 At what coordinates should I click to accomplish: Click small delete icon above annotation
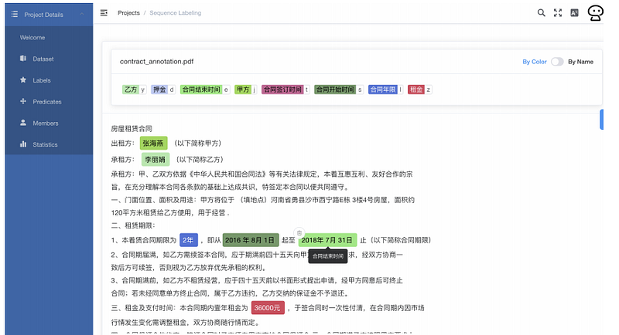(299, 232)
